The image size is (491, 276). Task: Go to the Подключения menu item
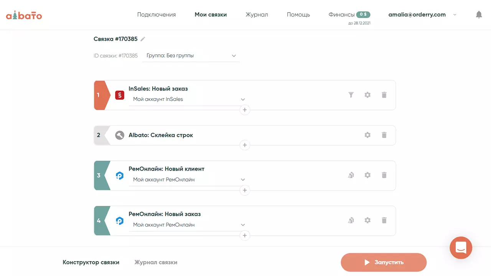[157, 15]
